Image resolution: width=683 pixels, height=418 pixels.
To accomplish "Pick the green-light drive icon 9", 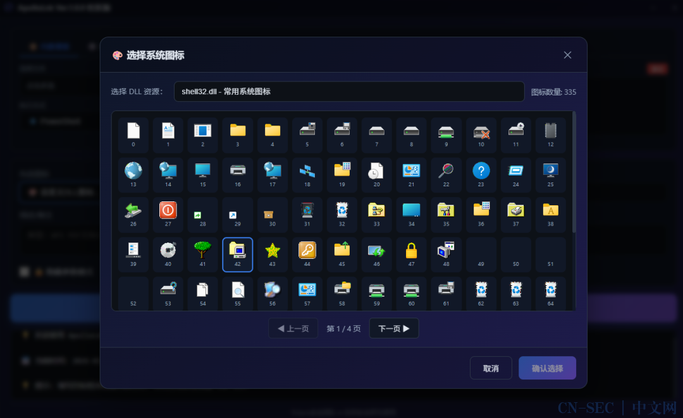I will click(x=446, y=135).
